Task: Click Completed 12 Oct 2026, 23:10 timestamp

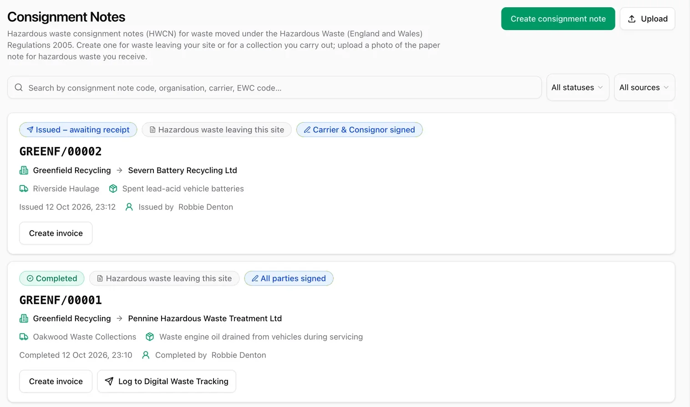Action: tap(76, 355)
